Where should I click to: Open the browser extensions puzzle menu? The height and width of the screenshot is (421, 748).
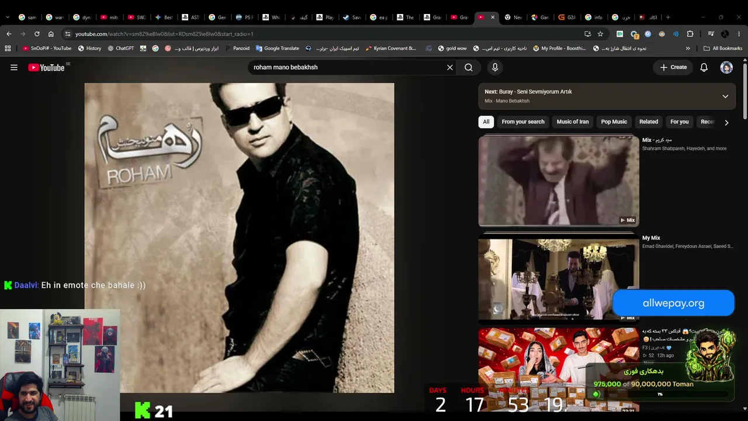pos(690,34)
